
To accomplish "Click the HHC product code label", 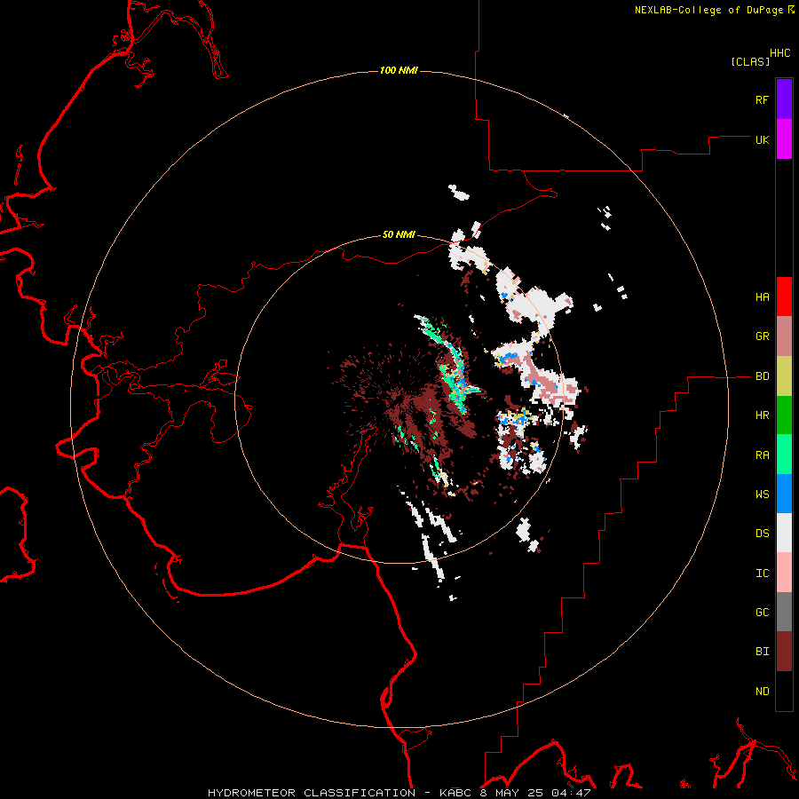I will pos(780,53).
